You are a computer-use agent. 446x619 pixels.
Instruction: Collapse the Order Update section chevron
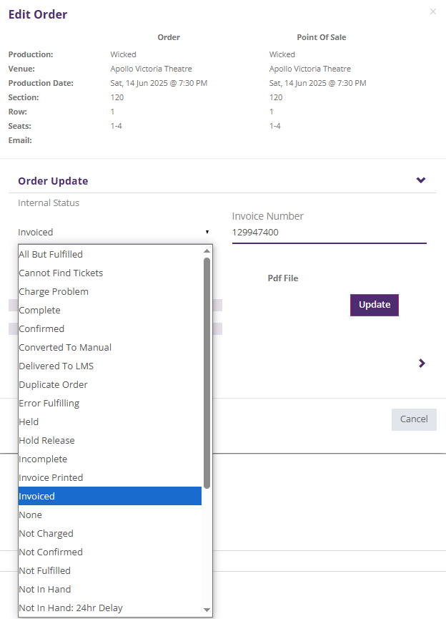click(421, 180)
